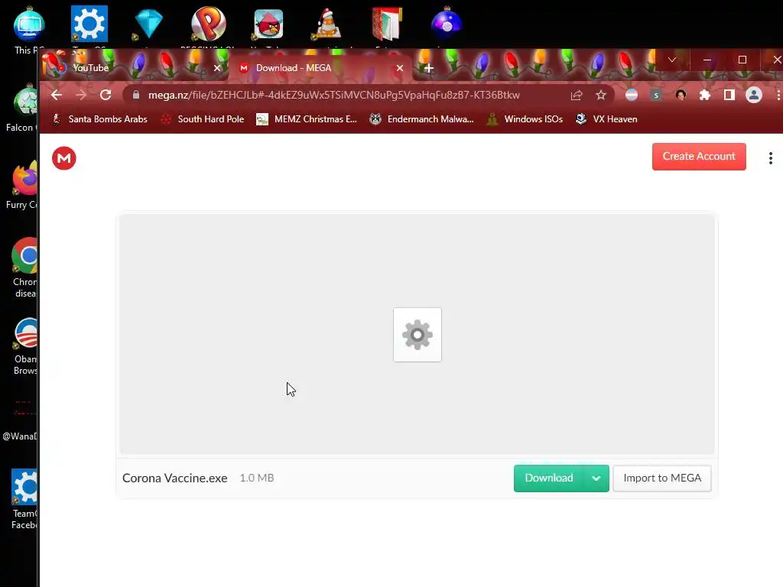Click the gray S extension icon

point(655,95)
